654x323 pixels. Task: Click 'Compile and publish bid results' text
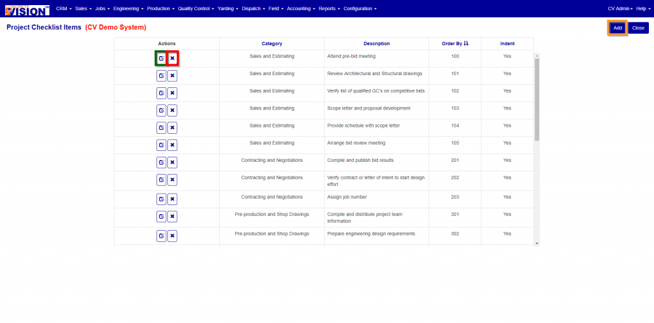click(x=360, y=161)
